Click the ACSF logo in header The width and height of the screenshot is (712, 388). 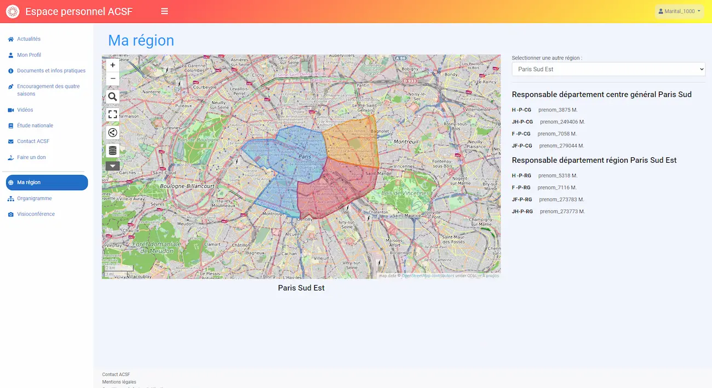click(13, 12)
